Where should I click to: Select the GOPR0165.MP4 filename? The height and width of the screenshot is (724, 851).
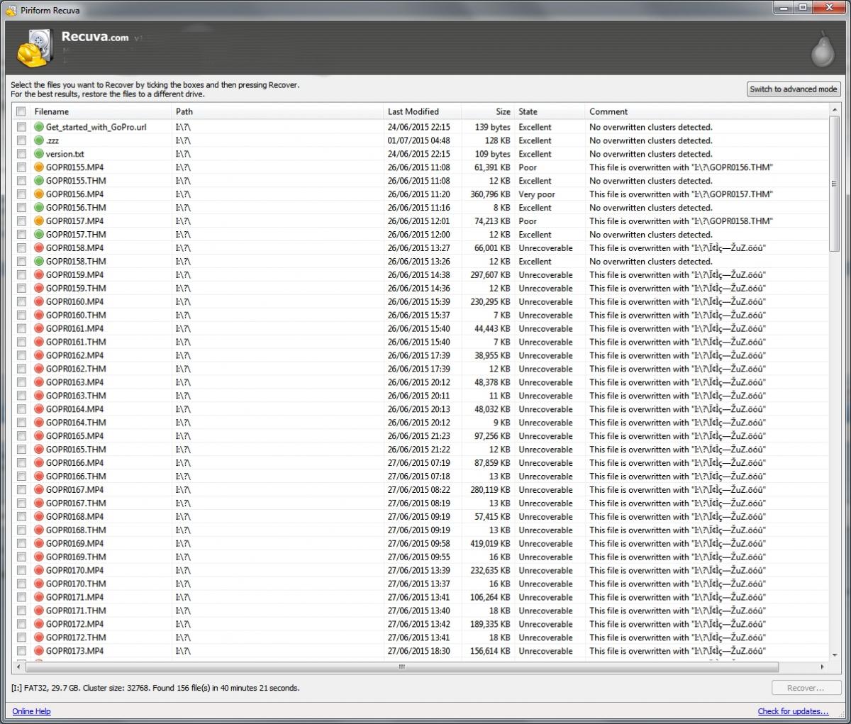tap(74, 436)
